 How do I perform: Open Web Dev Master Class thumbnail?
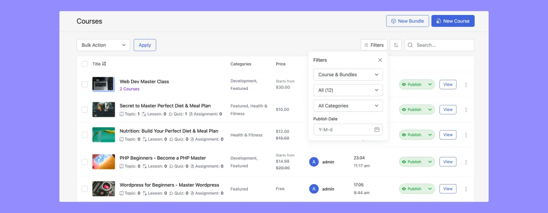pos(103,85)
